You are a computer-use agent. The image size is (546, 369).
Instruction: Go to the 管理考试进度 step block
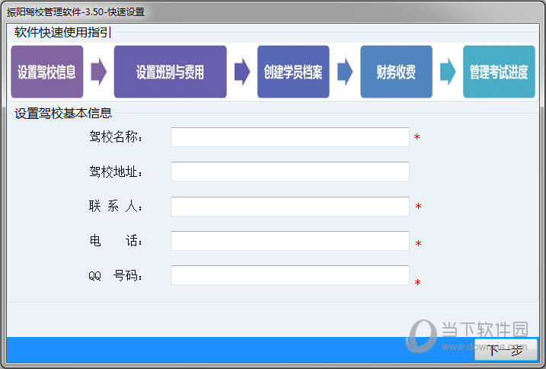tap(499, 72)
